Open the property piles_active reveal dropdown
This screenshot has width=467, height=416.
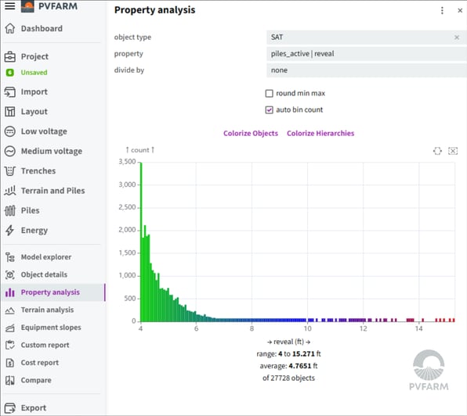click(x=367, y=54)
